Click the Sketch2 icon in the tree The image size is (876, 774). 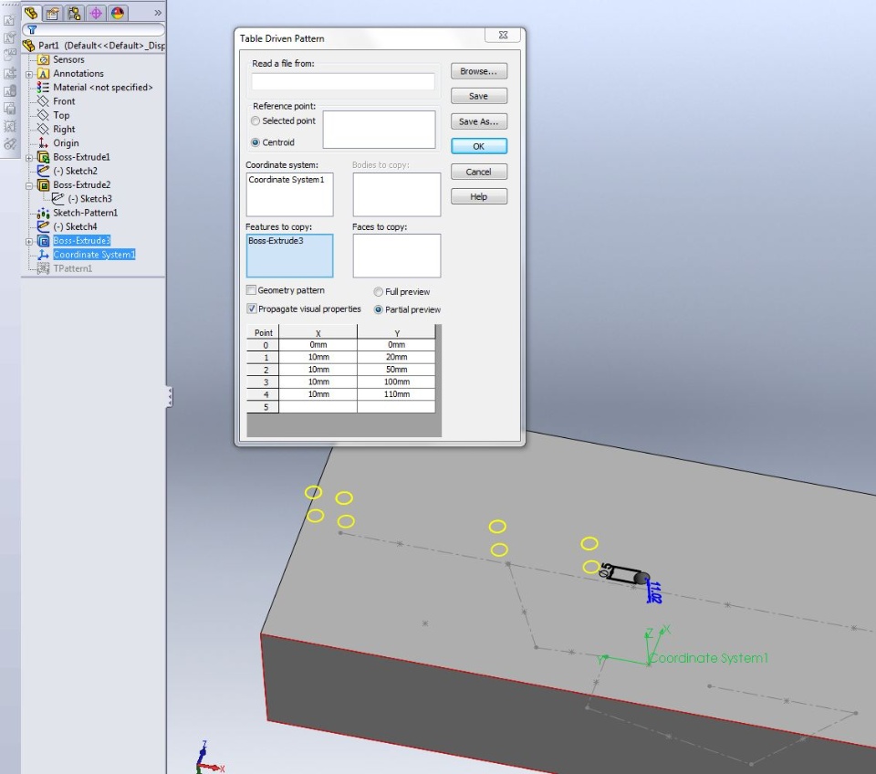coord(43,171)
